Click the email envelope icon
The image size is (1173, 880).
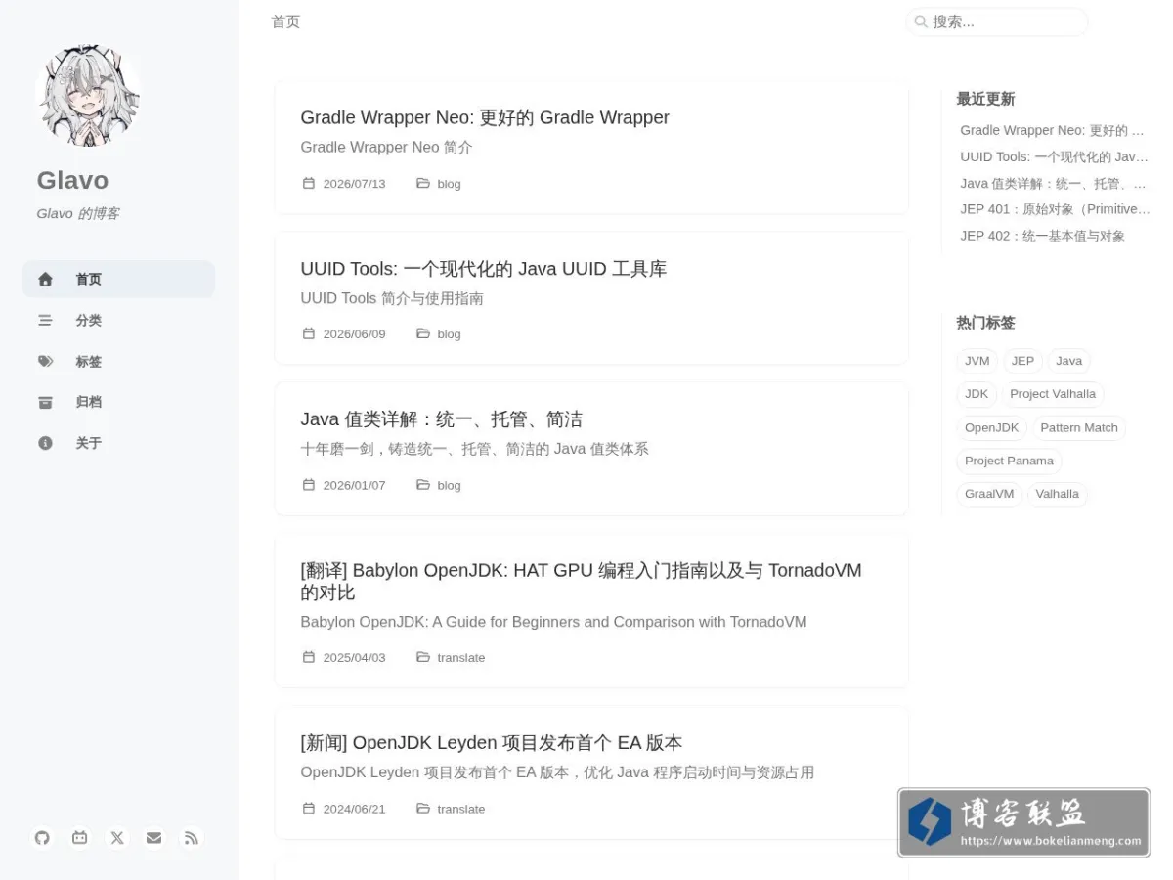click(154, 838)
